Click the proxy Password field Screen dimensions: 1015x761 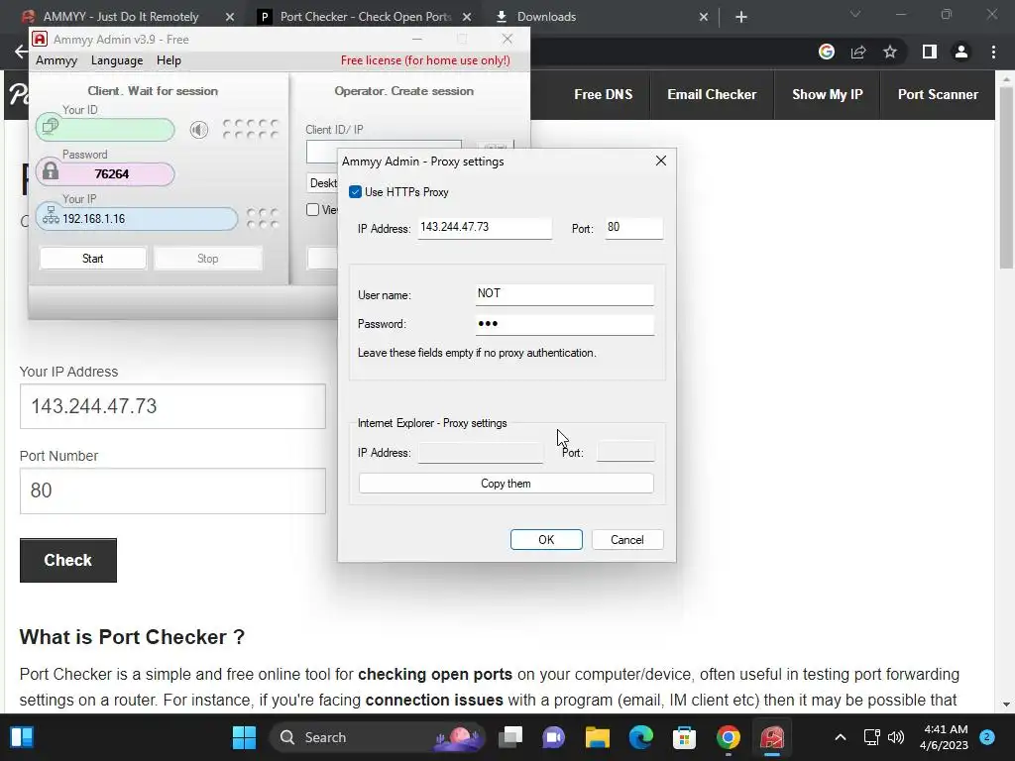[564, 324]
